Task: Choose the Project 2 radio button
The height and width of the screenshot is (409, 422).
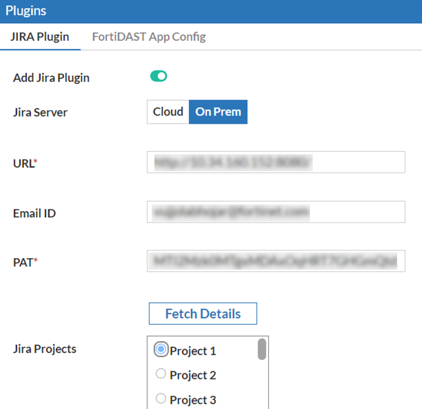Action: pos(161,374)
